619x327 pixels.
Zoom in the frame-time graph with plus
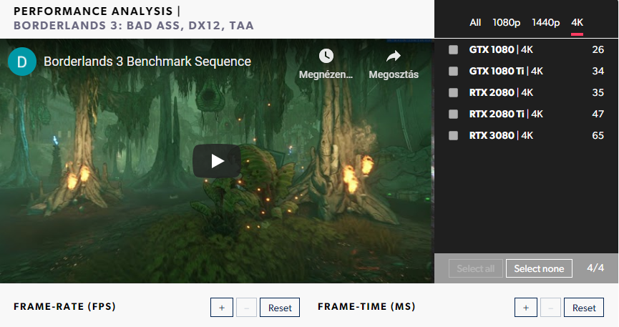(526, 308)
